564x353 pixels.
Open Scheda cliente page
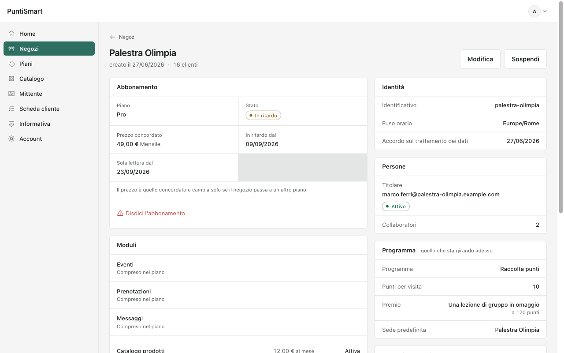(49, 109)
